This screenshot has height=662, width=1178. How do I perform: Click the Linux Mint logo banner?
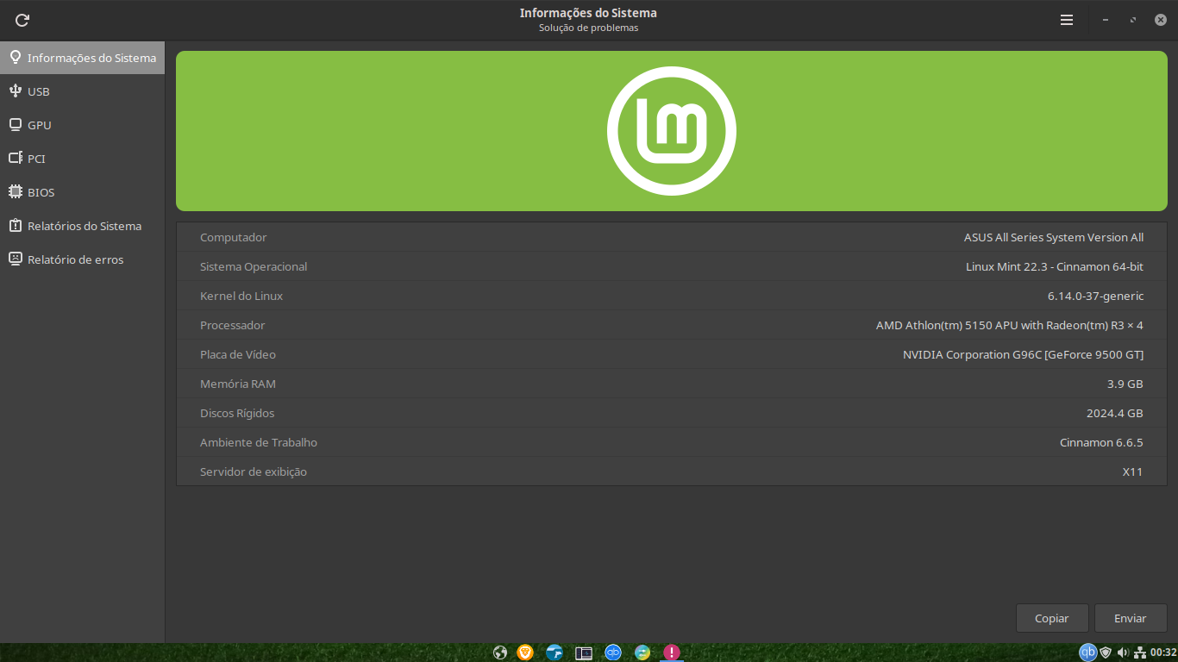(671, 131)
